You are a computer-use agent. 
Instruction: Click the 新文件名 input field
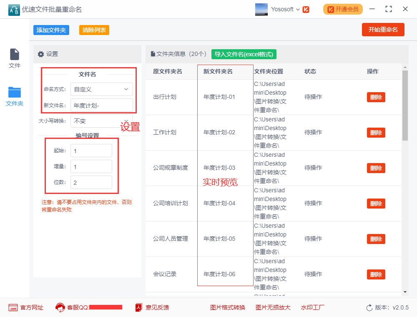102,105
